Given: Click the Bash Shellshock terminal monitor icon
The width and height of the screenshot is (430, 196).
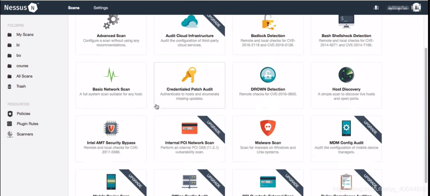Looking at the screenshot, I should (x=346, y=22).
